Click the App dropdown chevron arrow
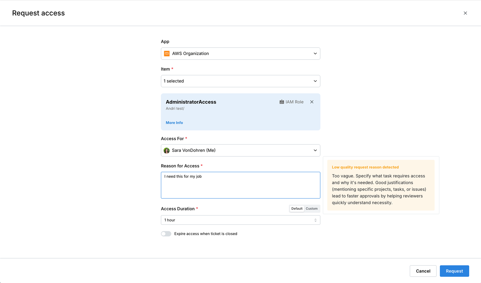This screenshot has height=283, width=481. point(315,53)
